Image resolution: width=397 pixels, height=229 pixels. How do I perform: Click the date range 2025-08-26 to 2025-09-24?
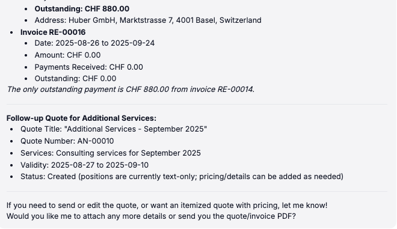click(x=105, y=43)
